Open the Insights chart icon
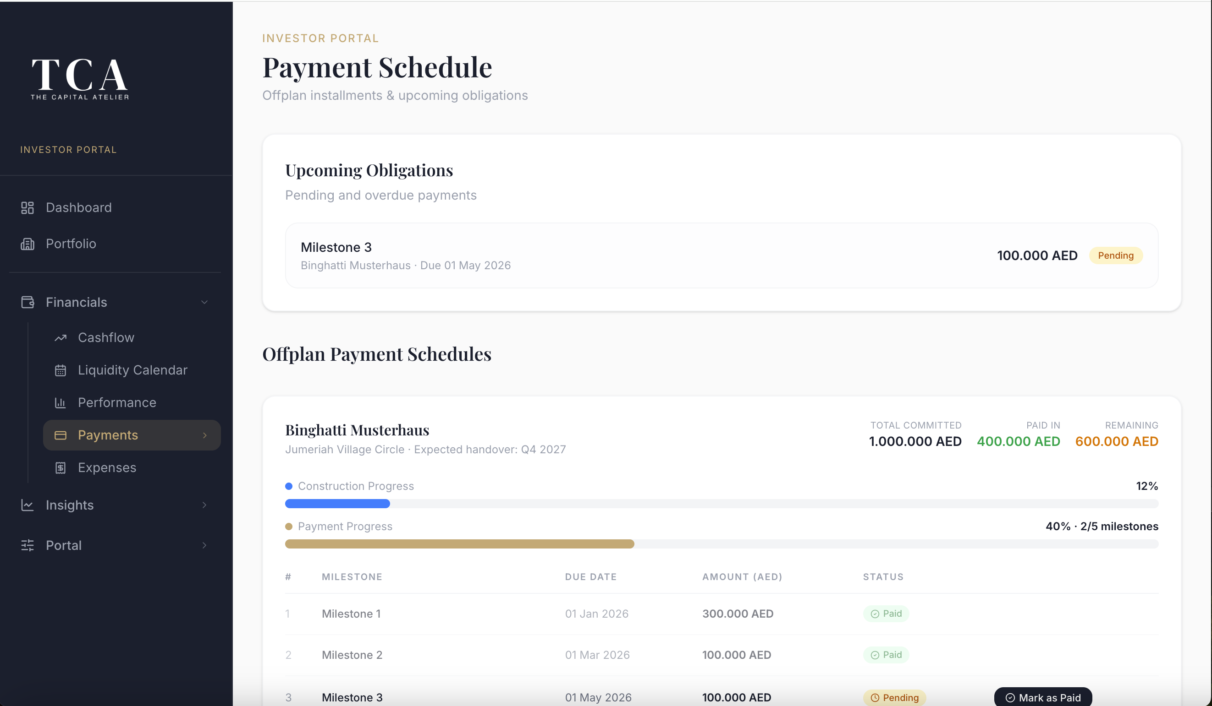Image resolution: width=1212 pixels, height=706 pixels. pos(28,505)
